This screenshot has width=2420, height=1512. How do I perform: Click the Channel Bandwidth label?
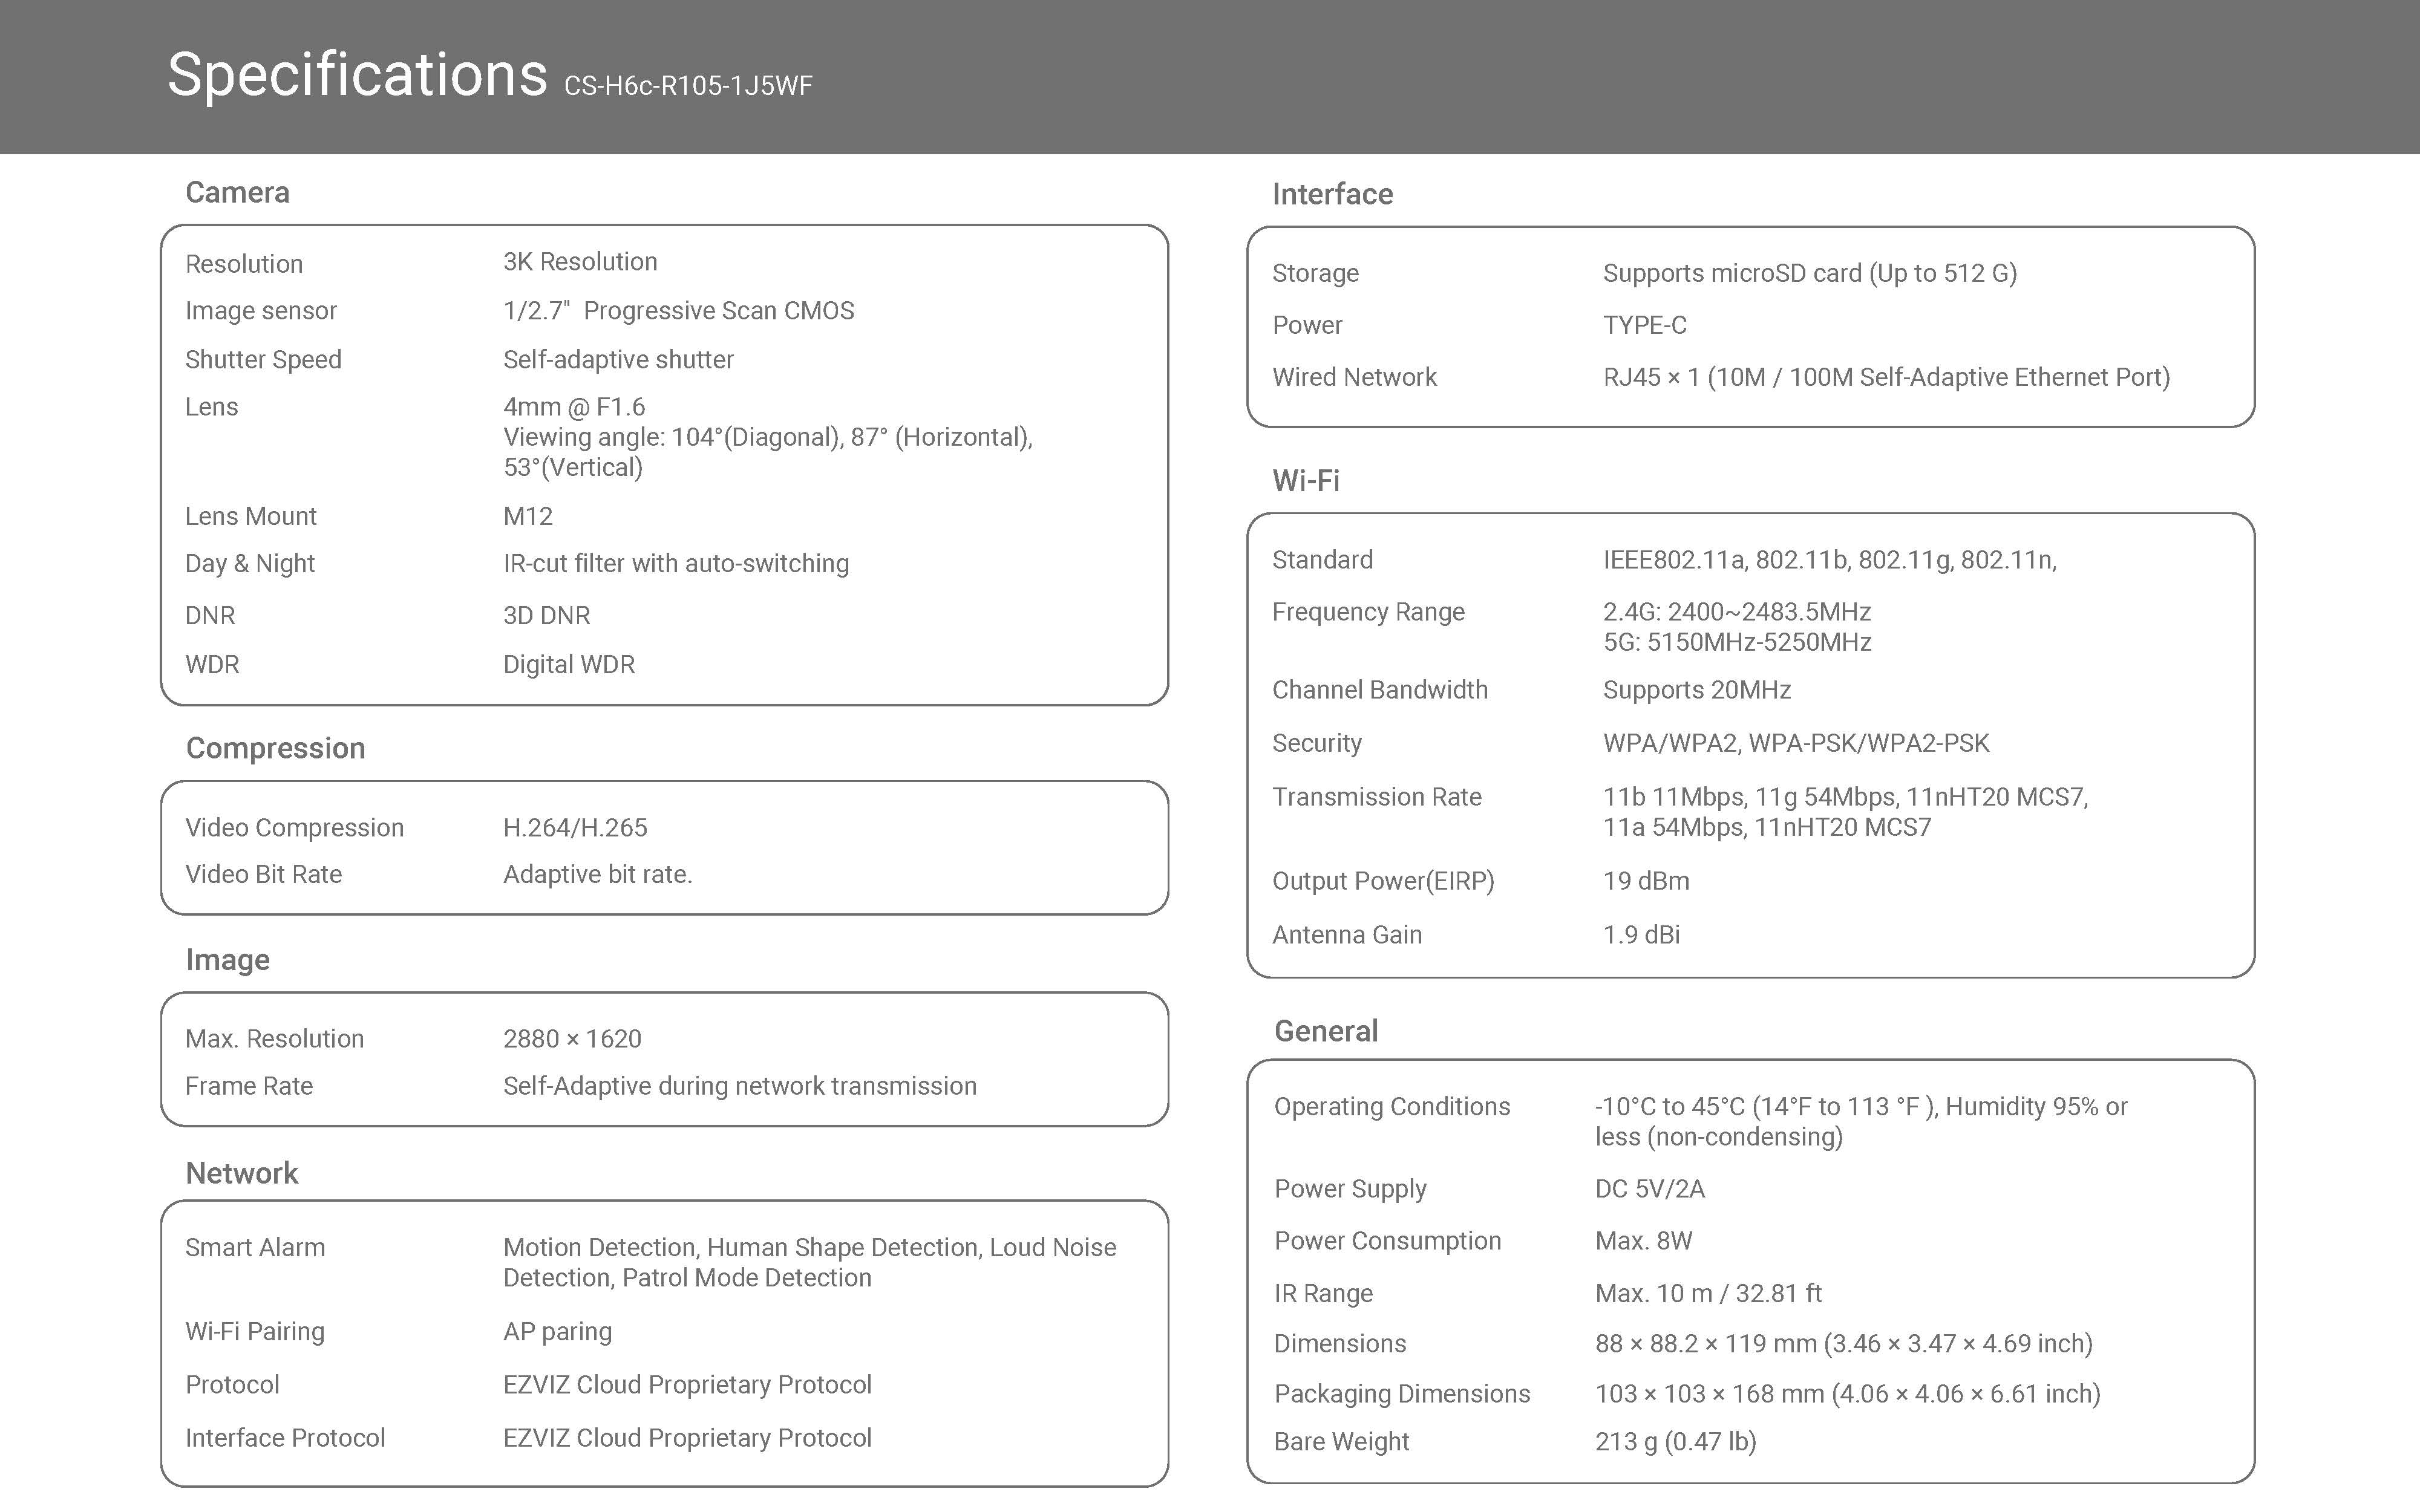pos(1379,691)
